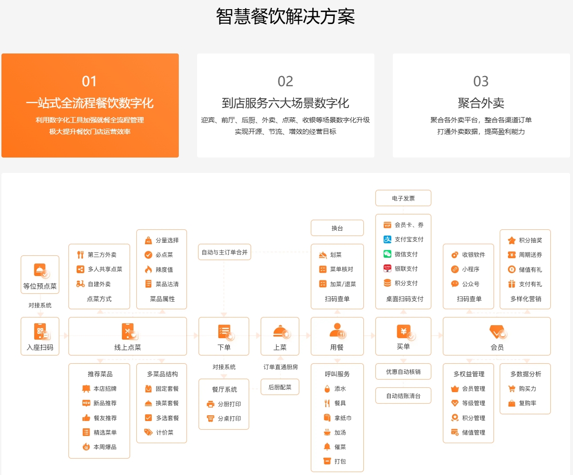The width and height of the screenshot is (573, 475).
Task: Select the 01 一站式全流程餐饮数字化 tab
Action: tap(90, 105)
